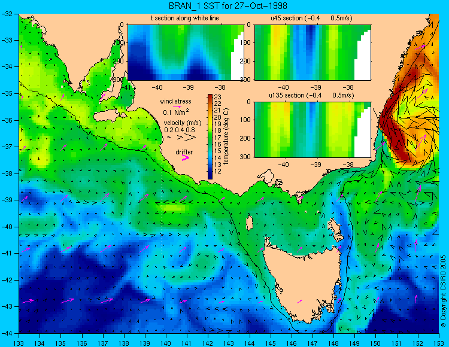The image size is (449, 347).
Task: Click longitude label '150' on the bottom axis
Action: pos(376,343)
